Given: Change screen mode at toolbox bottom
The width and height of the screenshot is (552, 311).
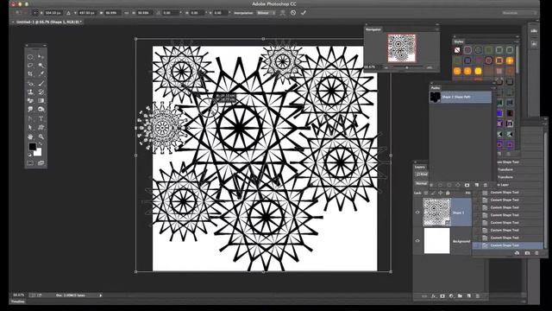Looking at the screenshot, I should [41, 163].
